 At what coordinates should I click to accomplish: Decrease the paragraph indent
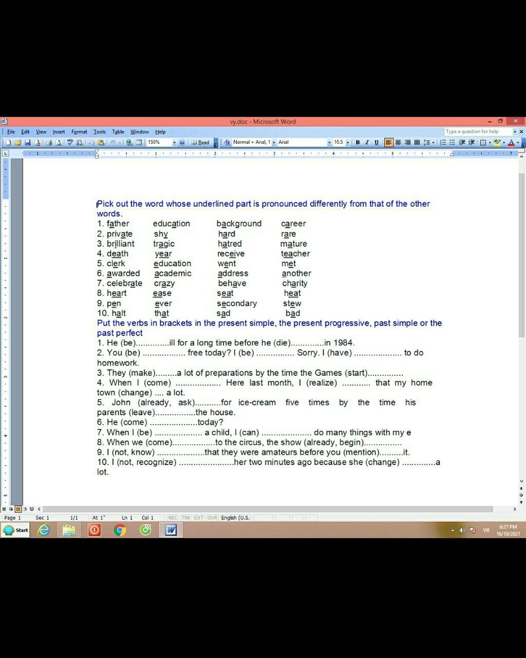coord(462,142)
